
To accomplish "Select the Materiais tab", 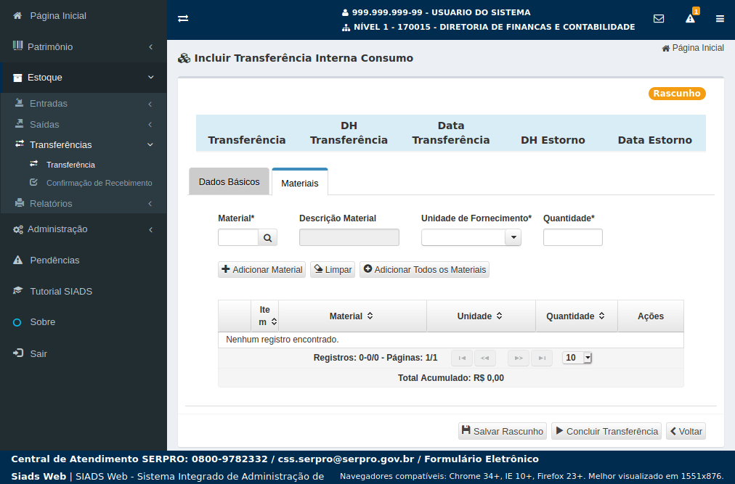I will (300, 182).
